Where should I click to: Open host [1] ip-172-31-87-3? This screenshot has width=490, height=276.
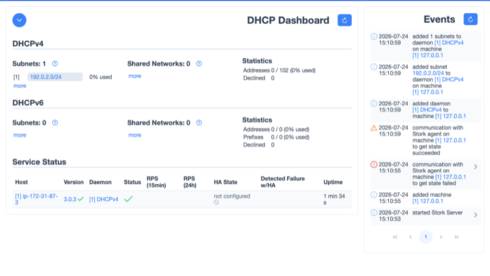tap(36, 199)
